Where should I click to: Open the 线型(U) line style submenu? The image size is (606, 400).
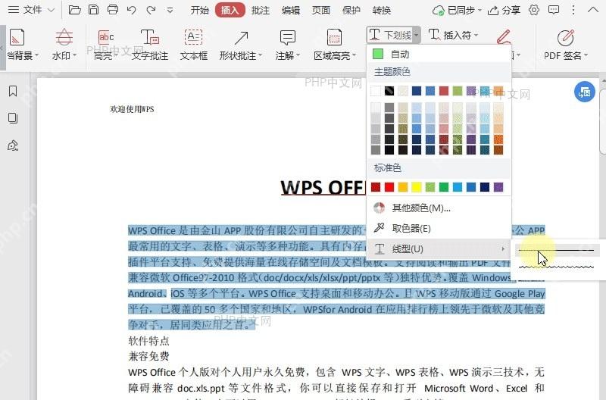[439, 249]
